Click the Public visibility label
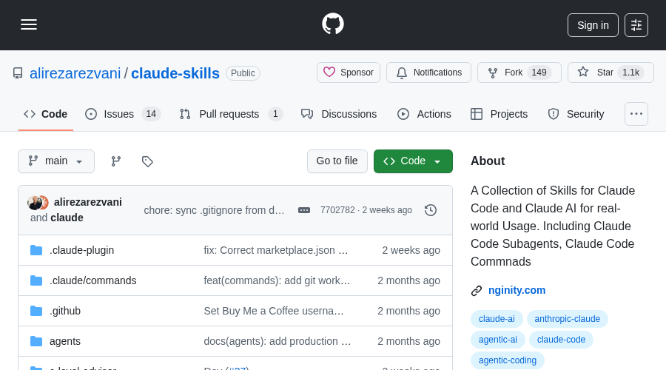The image size is (666, 370). [243, 73]
